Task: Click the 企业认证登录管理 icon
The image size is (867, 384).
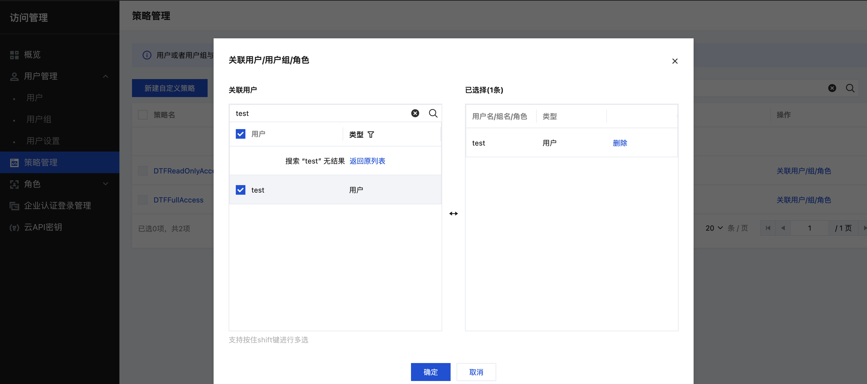Action: coord(14,205)
